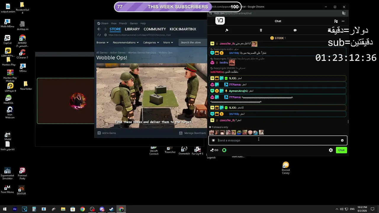Open the Help menu in Steam

coord(143,23)
